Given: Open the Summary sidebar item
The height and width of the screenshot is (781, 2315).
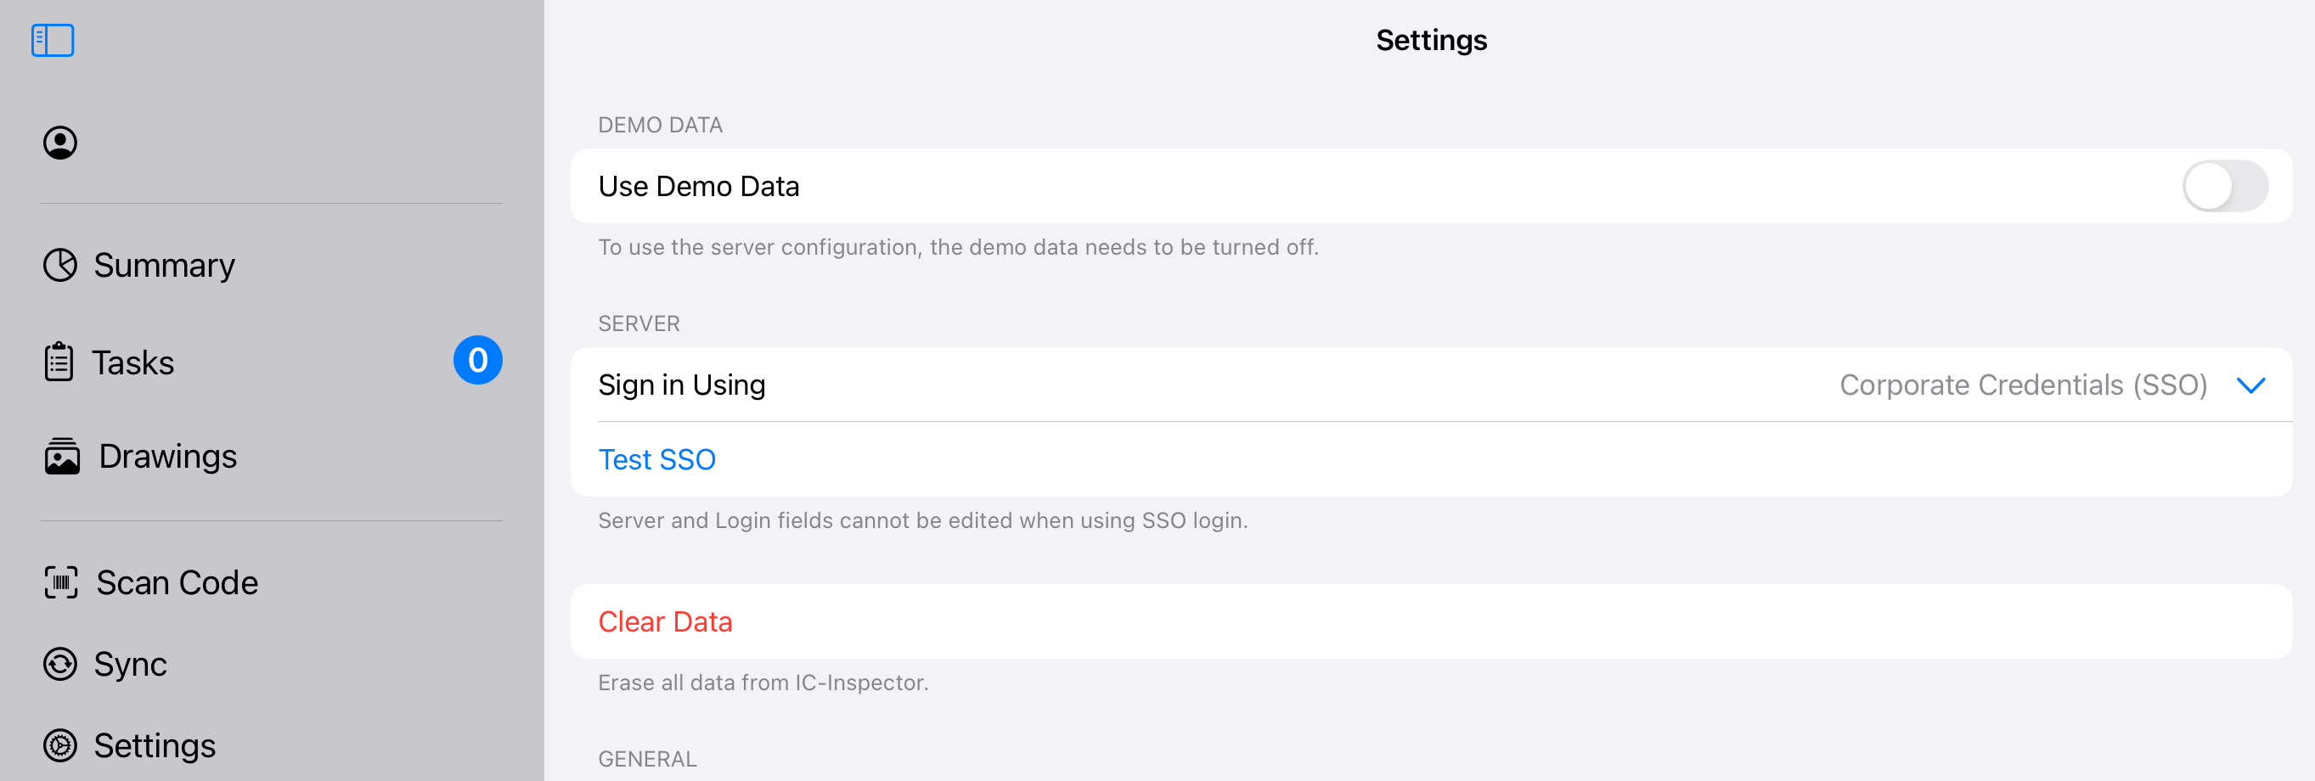Looking at the screenshot, I should pyautogui.click(x=165, y=265).
